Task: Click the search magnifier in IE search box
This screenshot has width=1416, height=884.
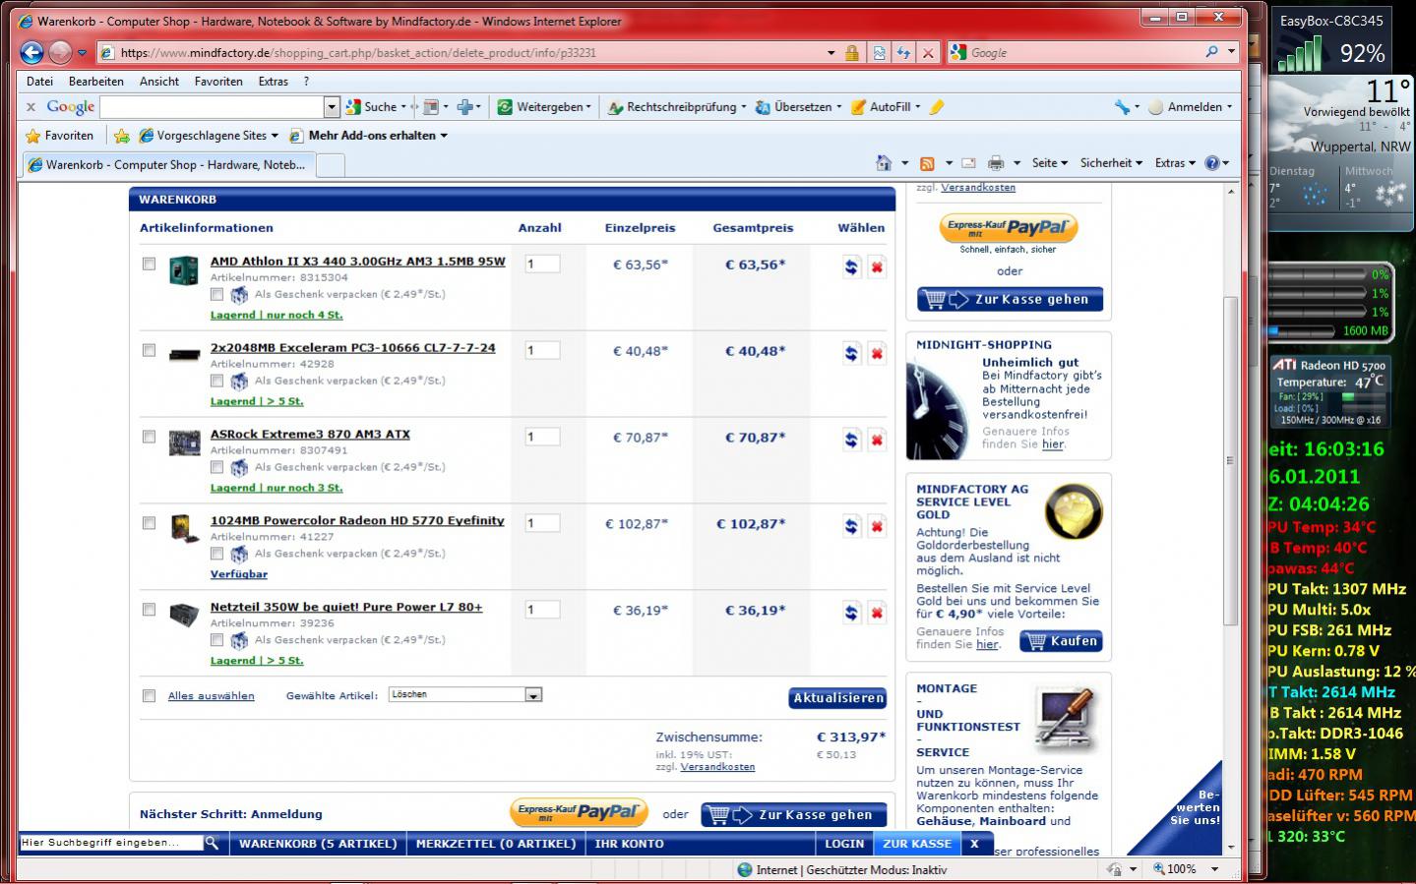Action: 1211,52
